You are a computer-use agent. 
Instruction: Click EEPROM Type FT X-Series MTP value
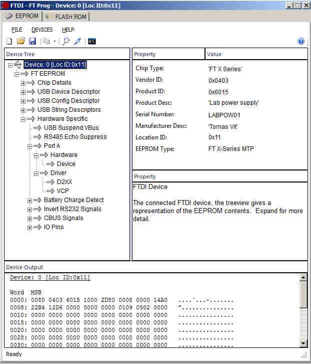[231, 149]
